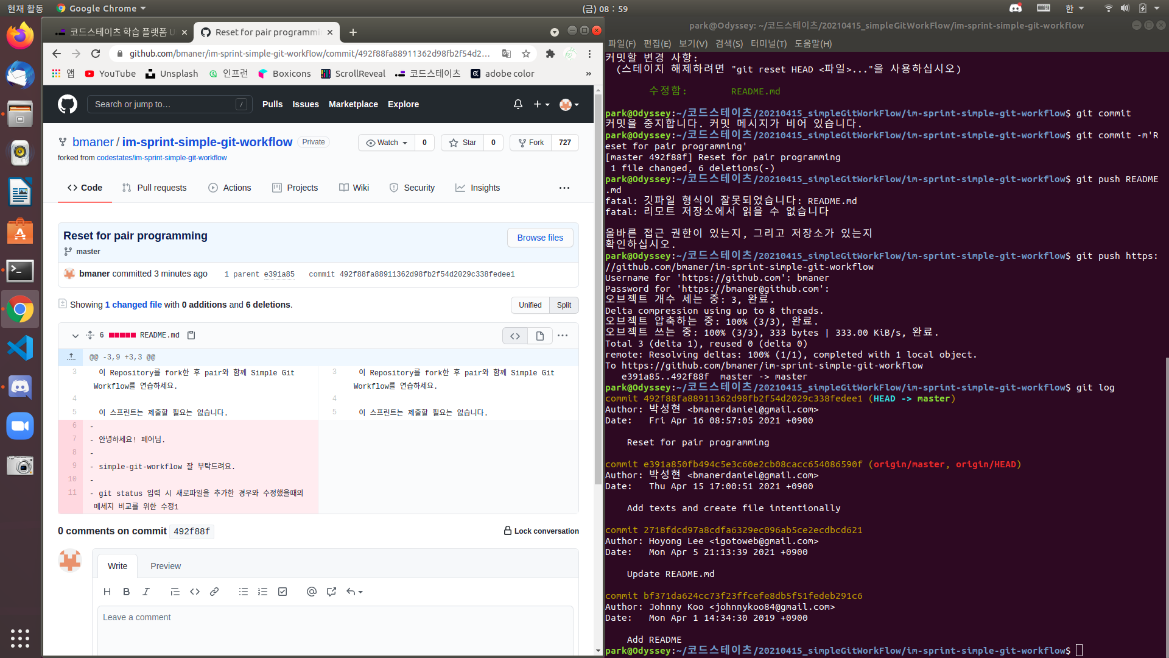Click the GitHub octocat logo
The image size is (1169, 658).
pyautogui.click(x=68, y=104)
